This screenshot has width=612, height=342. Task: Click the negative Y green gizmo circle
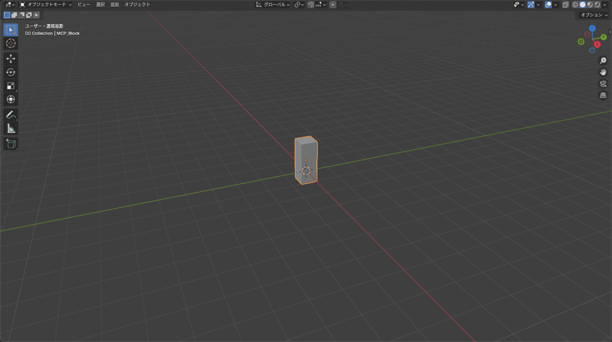click(581, 41)
